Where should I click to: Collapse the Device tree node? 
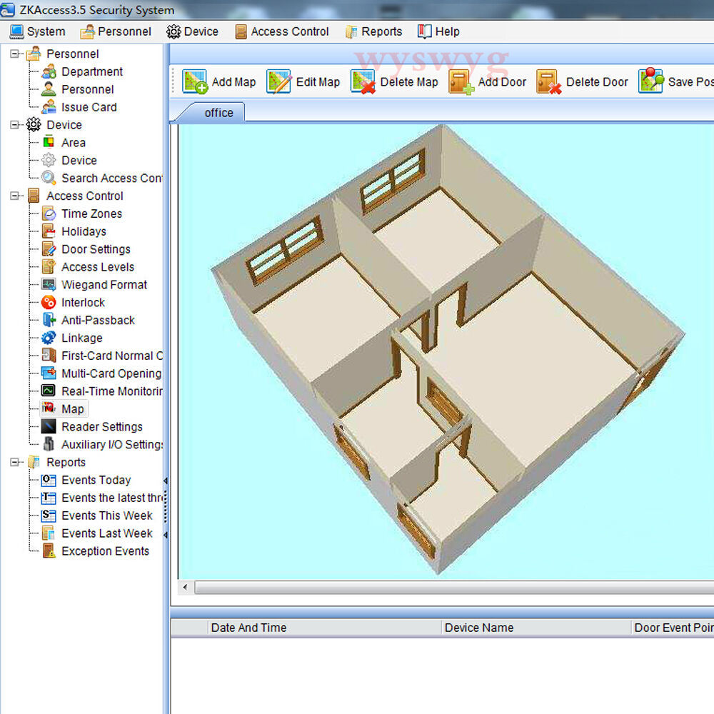click(x=15, y=125)
